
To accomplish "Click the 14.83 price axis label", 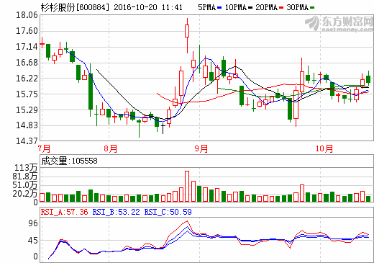I will pyautogui.click(x=27, y=125).
